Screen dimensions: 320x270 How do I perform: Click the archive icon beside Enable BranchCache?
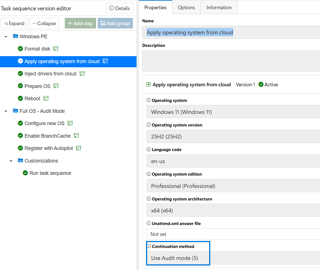click(x=76, y=135)
